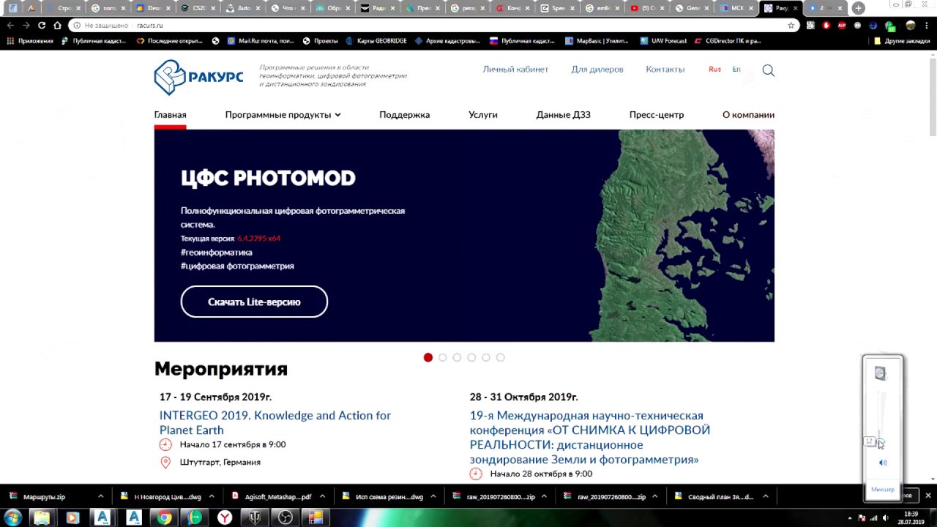Click the clock icon beside Начало 17 сентября
The height and width of the screenshot is (527, 937).
coord(165,444)
